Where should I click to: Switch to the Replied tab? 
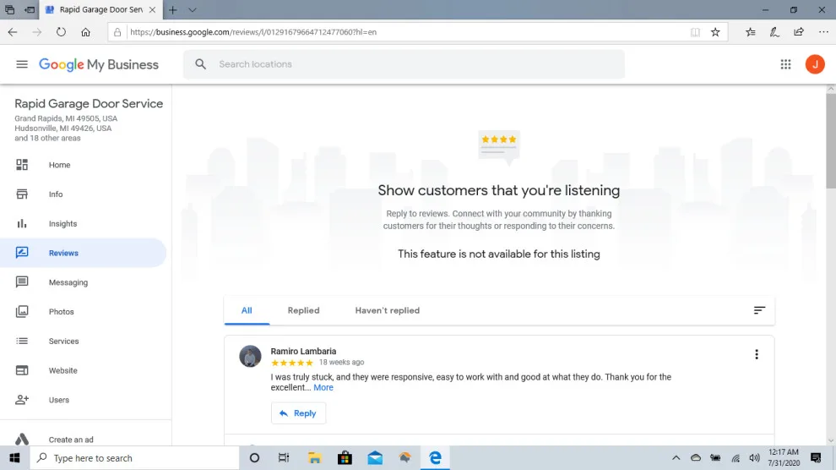pos(303,310)
